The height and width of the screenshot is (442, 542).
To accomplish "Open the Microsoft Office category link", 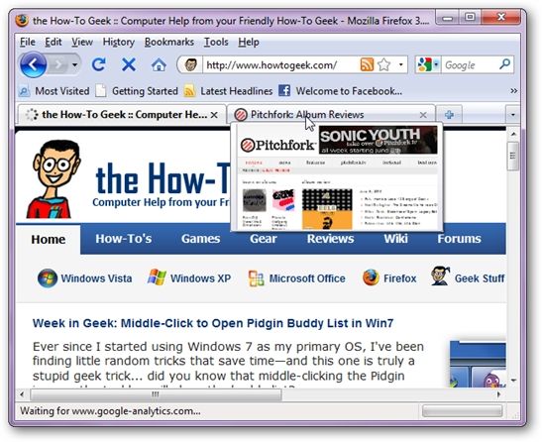I will coord(307,278).
